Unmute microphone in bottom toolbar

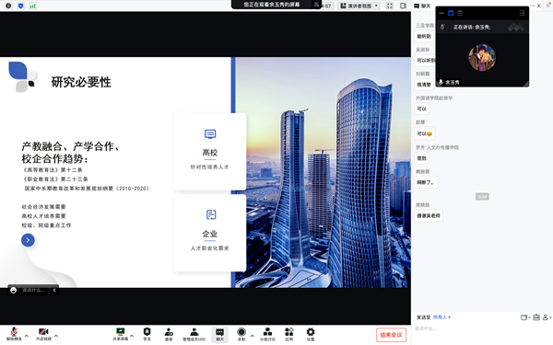pos(14,334)
